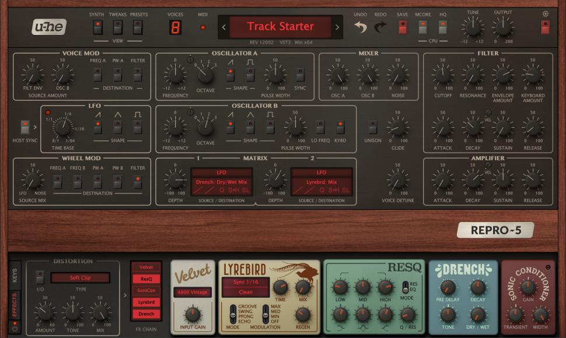Open the Sync 1/16 selector on Lyrebird
Image resolution: width=566 pixels, height=338 pixels.
pos(246,282)
